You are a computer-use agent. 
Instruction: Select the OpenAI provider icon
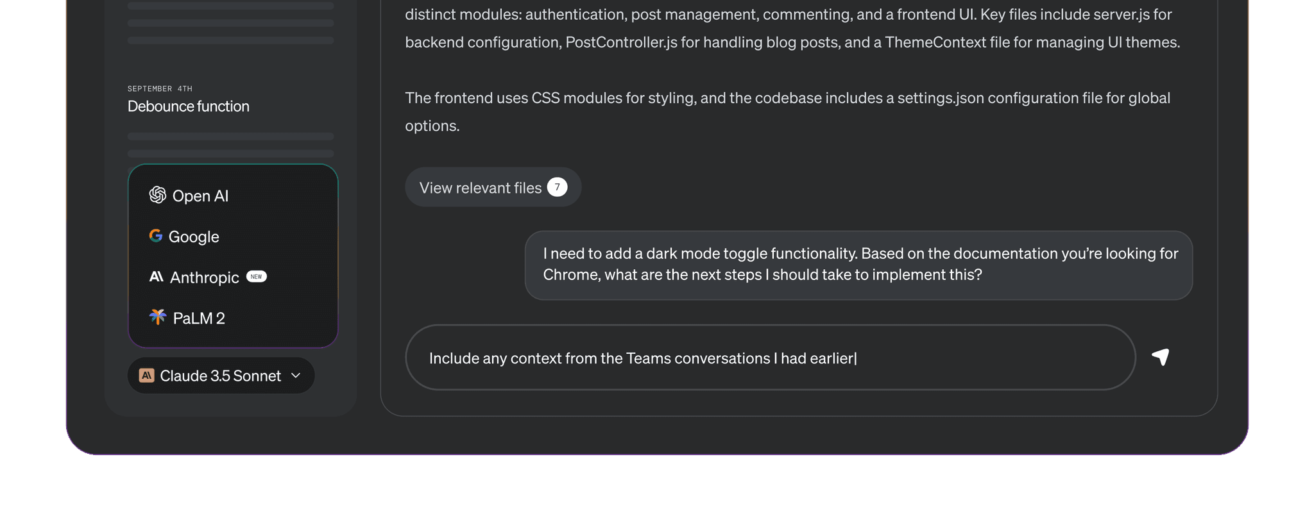coord(157,195)
